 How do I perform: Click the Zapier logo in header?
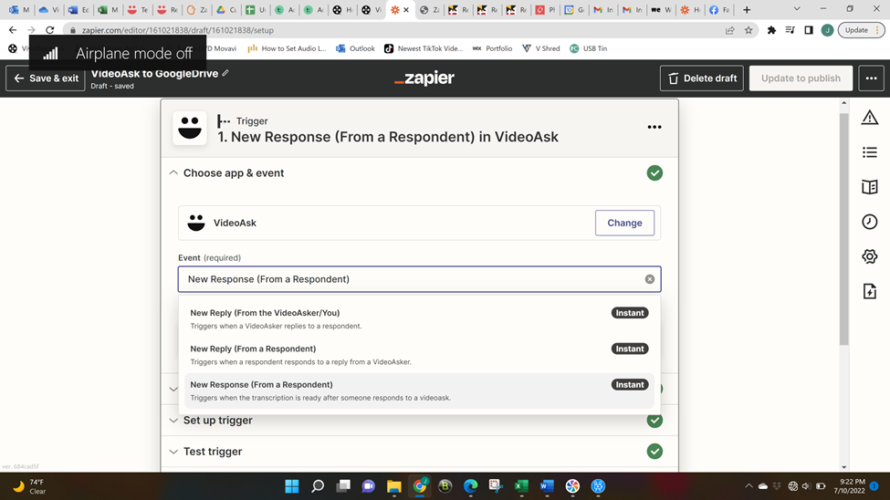point(424,78)
